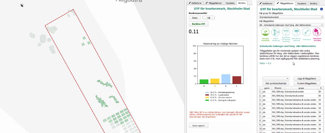Click the 'B3' cell in row 1
This screenshot has height=133, width=325.
(x=321, y=91)
